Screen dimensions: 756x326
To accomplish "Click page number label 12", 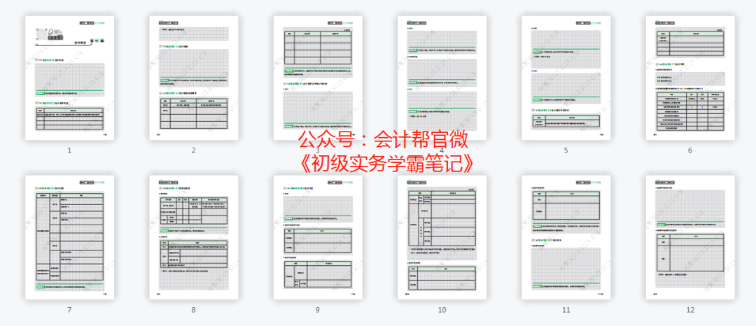I will [x=690, y=310].
